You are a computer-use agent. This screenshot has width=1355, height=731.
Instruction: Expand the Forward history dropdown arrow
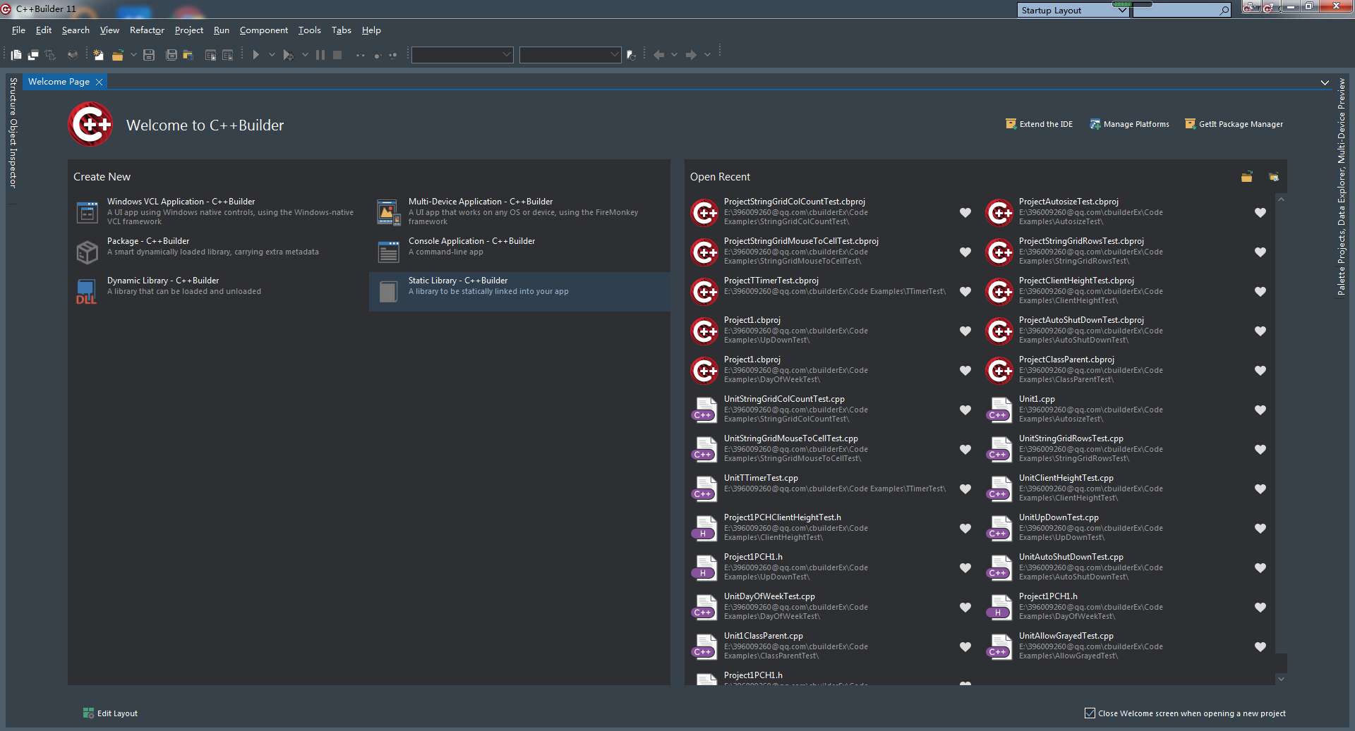click(708, 55)
